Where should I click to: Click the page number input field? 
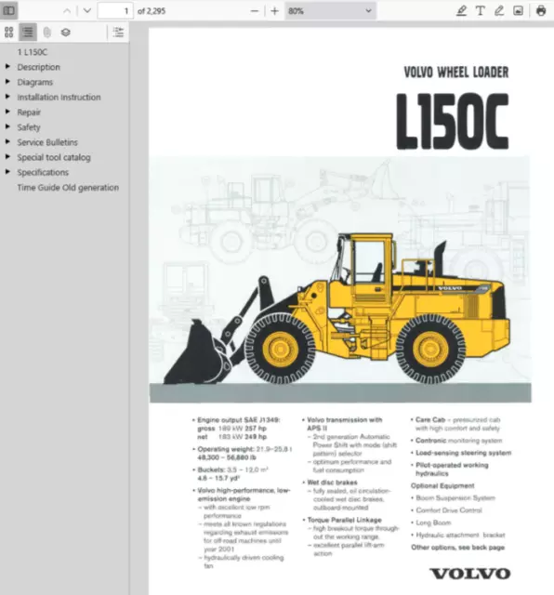pos(115,10)
